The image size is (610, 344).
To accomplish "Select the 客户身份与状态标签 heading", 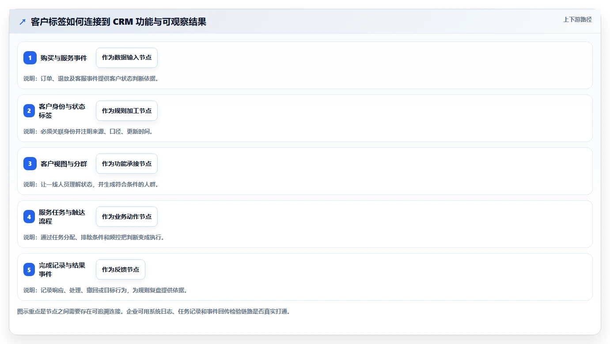I will 62,111.
